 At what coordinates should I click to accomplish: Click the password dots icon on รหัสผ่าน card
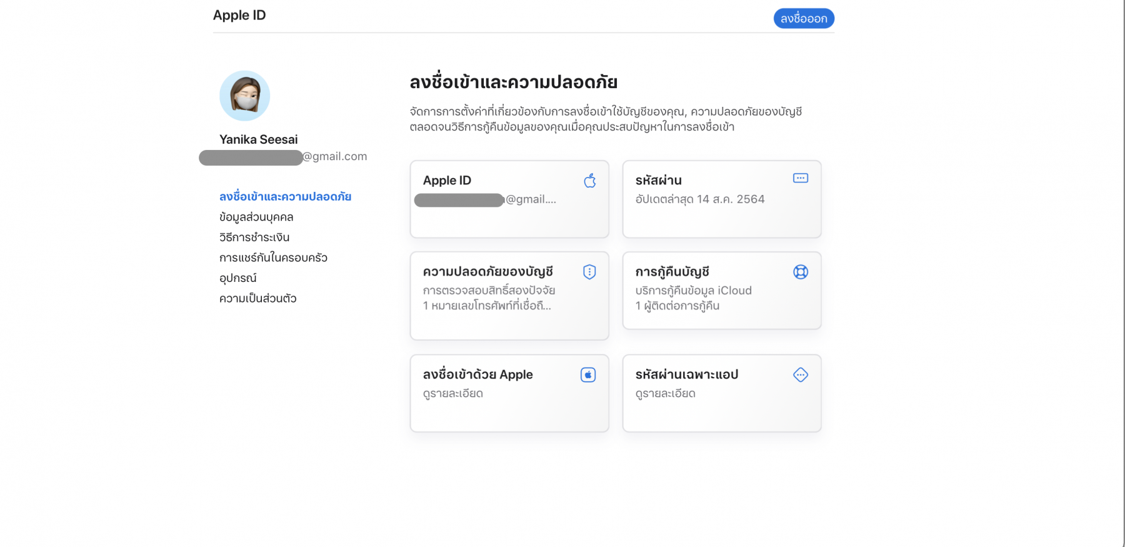point(801,178)
